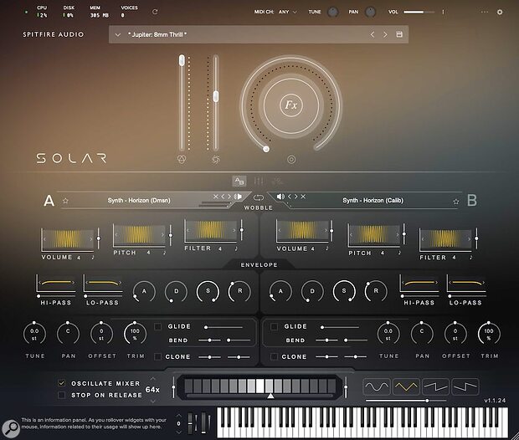
Task: Go to the previous preset
Action: click(373, 34)
